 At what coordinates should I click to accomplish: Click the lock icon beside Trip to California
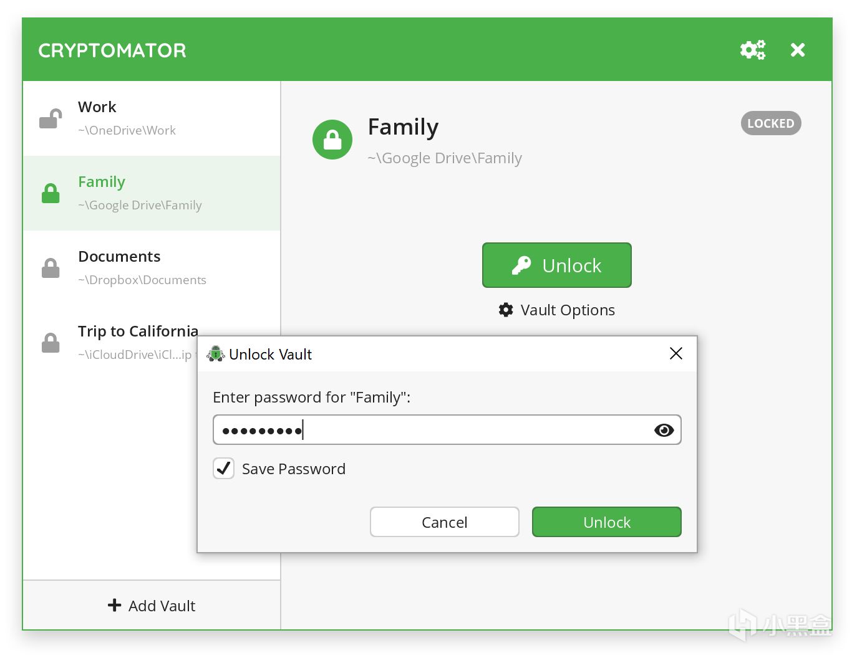(x=51, y=343)
